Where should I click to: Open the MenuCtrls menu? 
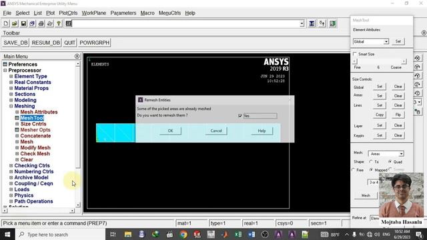point(169,13)
